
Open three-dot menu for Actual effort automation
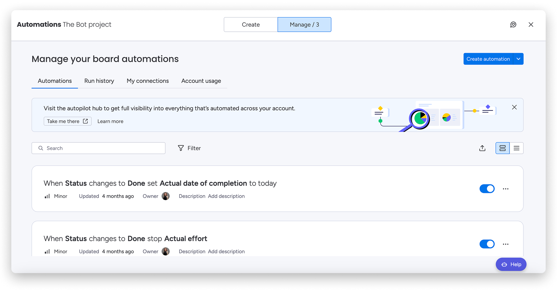coord(506,244)
